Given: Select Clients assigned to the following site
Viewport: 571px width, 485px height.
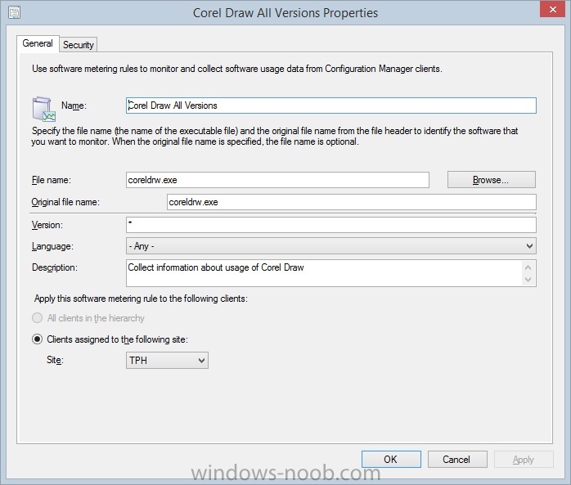Looking at the screenshot, I should (x=37, y=339).
